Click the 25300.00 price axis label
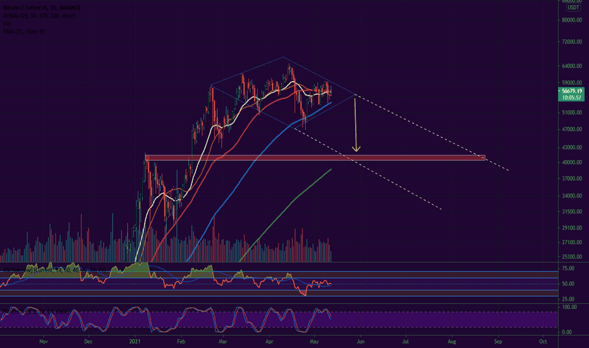The height and width of the screenshot is (348, 589). 572,257
